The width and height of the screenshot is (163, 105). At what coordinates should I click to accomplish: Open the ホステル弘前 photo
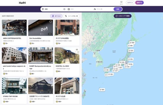(67, 86)
